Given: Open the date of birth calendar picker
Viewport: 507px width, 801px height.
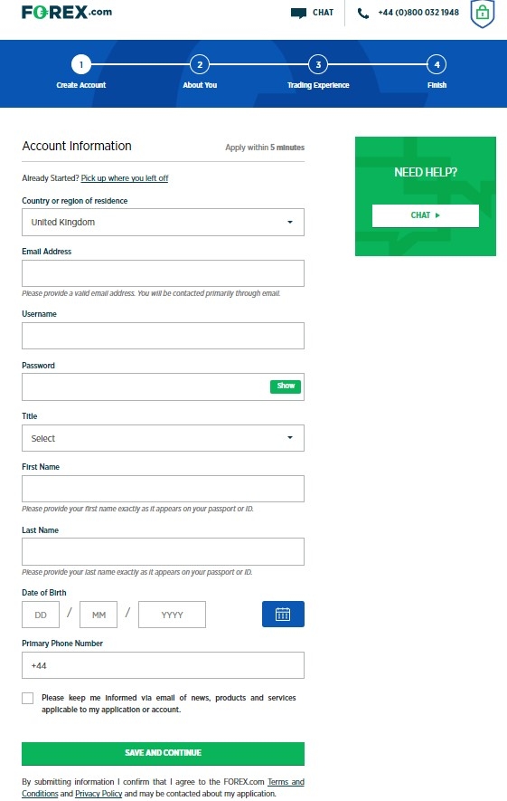Looking at the screenshot, I should click(283, 614).
